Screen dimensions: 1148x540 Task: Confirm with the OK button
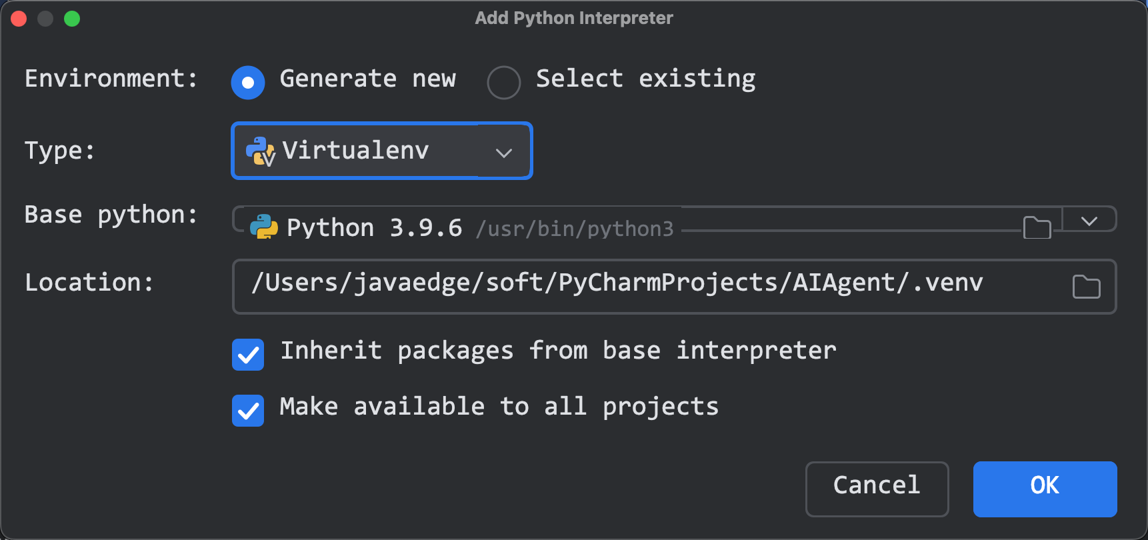coord(1045,489)
